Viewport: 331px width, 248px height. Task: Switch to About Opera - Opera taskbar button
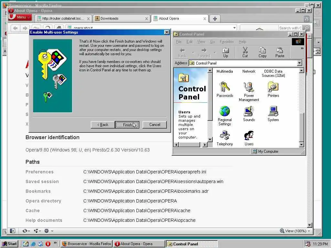click(x=139, y=244)
